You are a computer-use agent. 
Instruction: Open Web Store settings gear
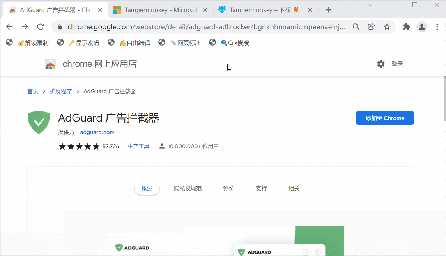(x=381, y=64)
